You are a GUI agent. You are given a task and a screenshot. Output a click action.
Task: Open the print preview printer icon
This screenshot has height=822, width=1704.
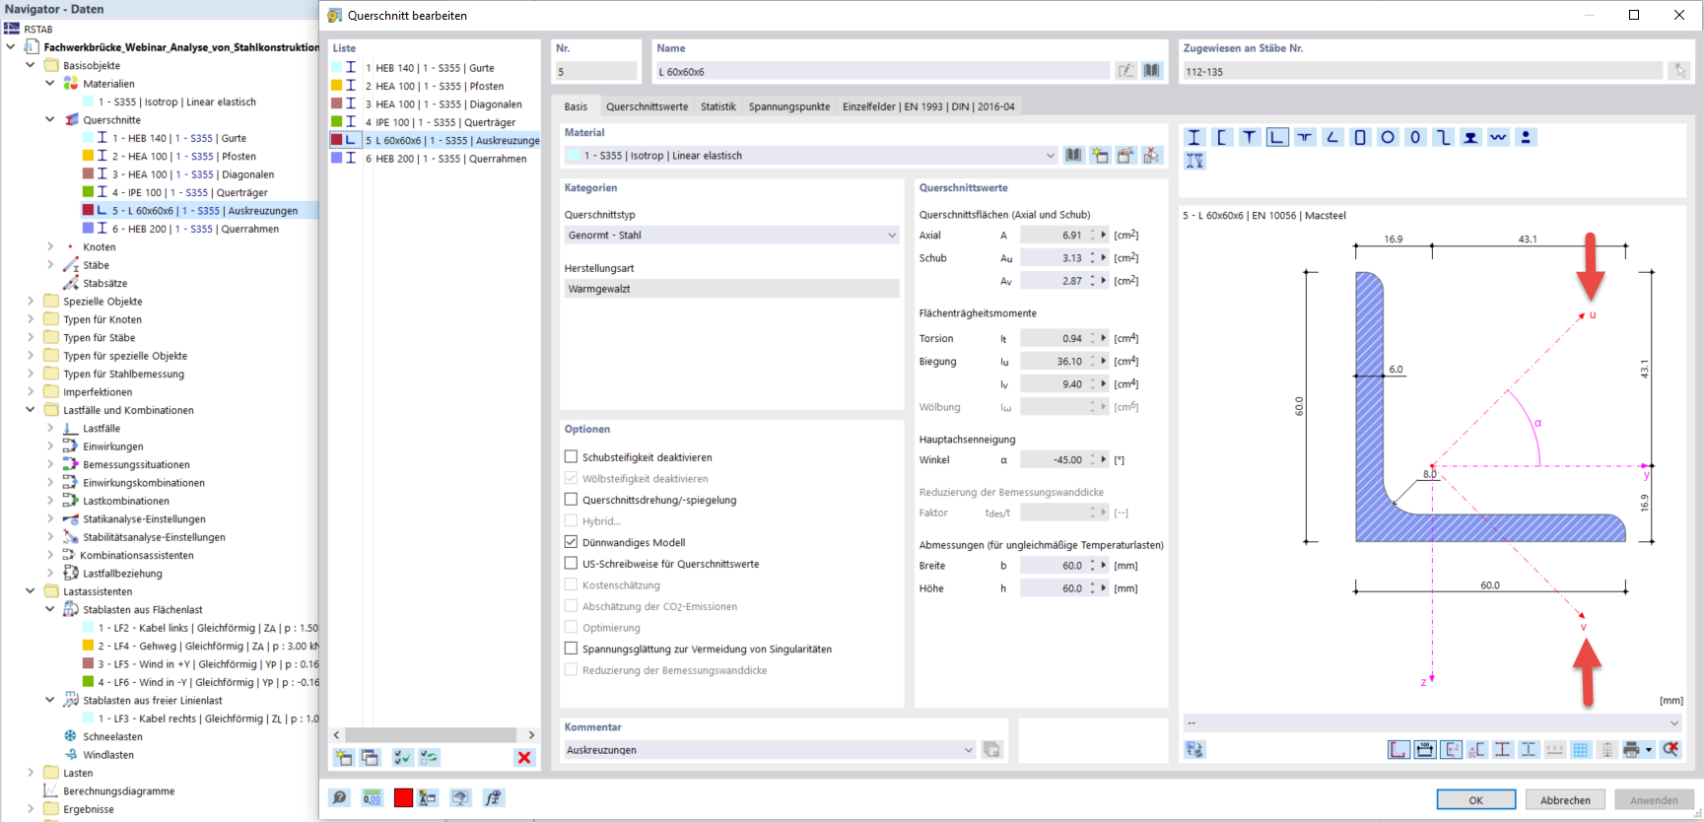1631,750
